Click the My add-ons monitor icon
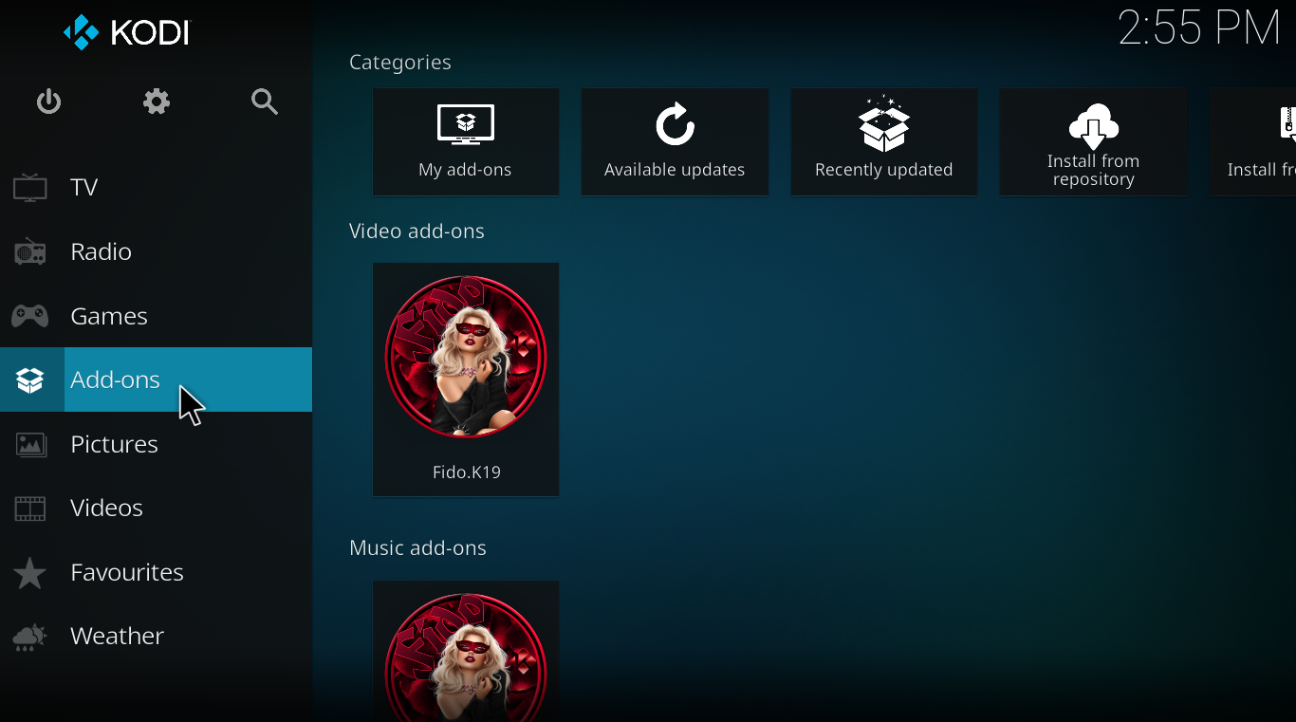This screenshot has height=722, width=1296. [x=465, y=124]
